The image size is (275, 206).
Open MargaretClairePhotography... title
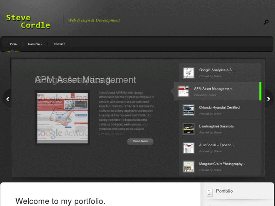pos(222,164)
